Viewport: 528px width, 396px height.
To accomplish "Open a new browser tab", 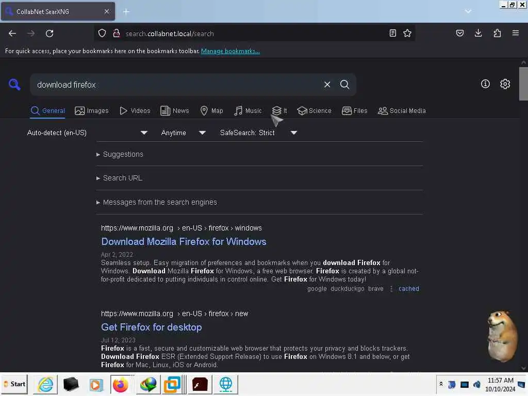I will pos(126,12).
